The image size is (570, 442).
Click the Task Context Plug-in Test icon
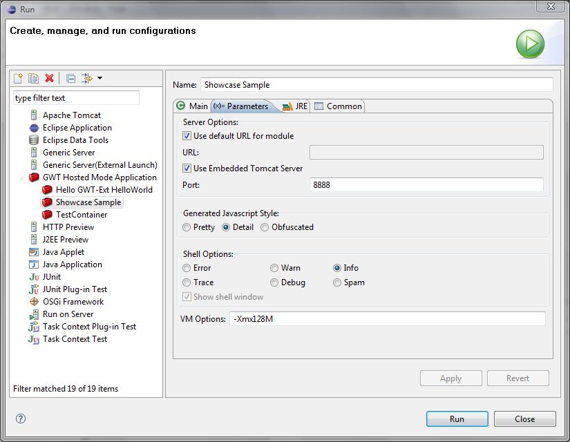click(x=34, y=327)
